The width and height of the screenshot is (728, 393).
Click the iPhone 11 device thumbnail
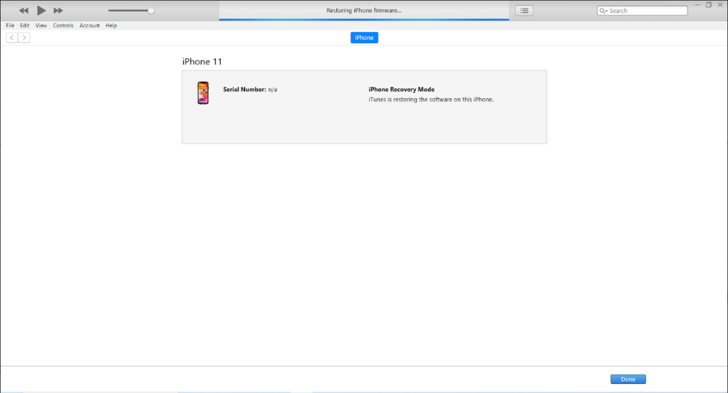[x=203, y=93]
